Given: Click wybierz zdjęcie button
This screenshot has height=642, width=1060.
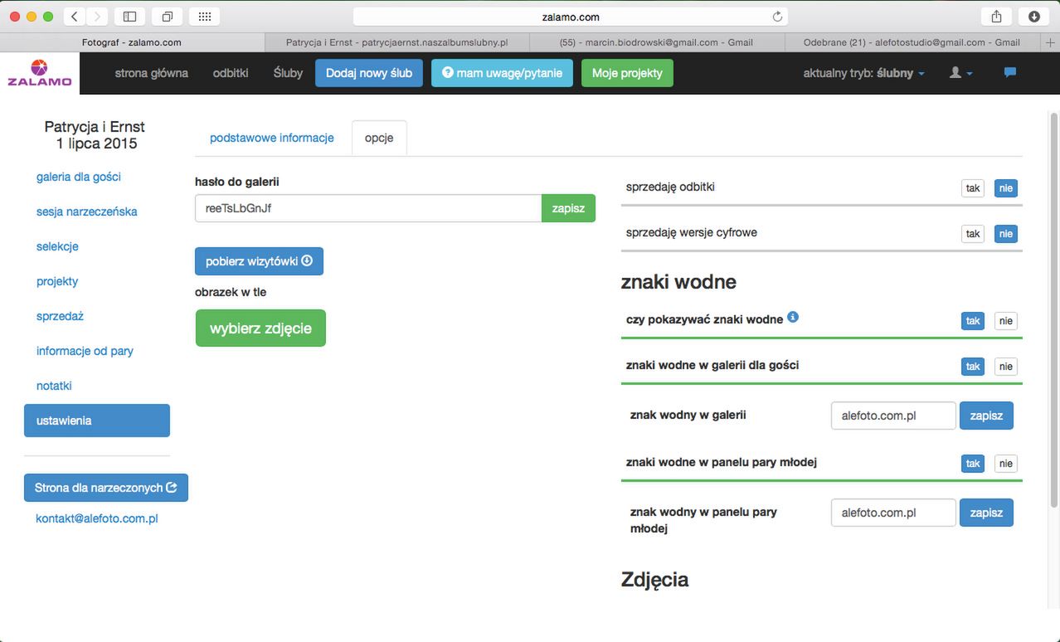Looking at the screenshot, I should click(260, 328).
